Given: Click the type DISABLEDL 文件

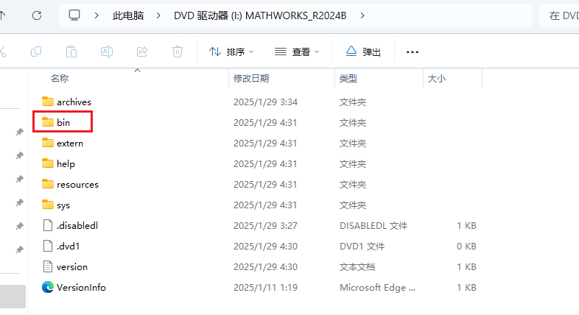Looking at the screenshot, I should pos(373,225).
